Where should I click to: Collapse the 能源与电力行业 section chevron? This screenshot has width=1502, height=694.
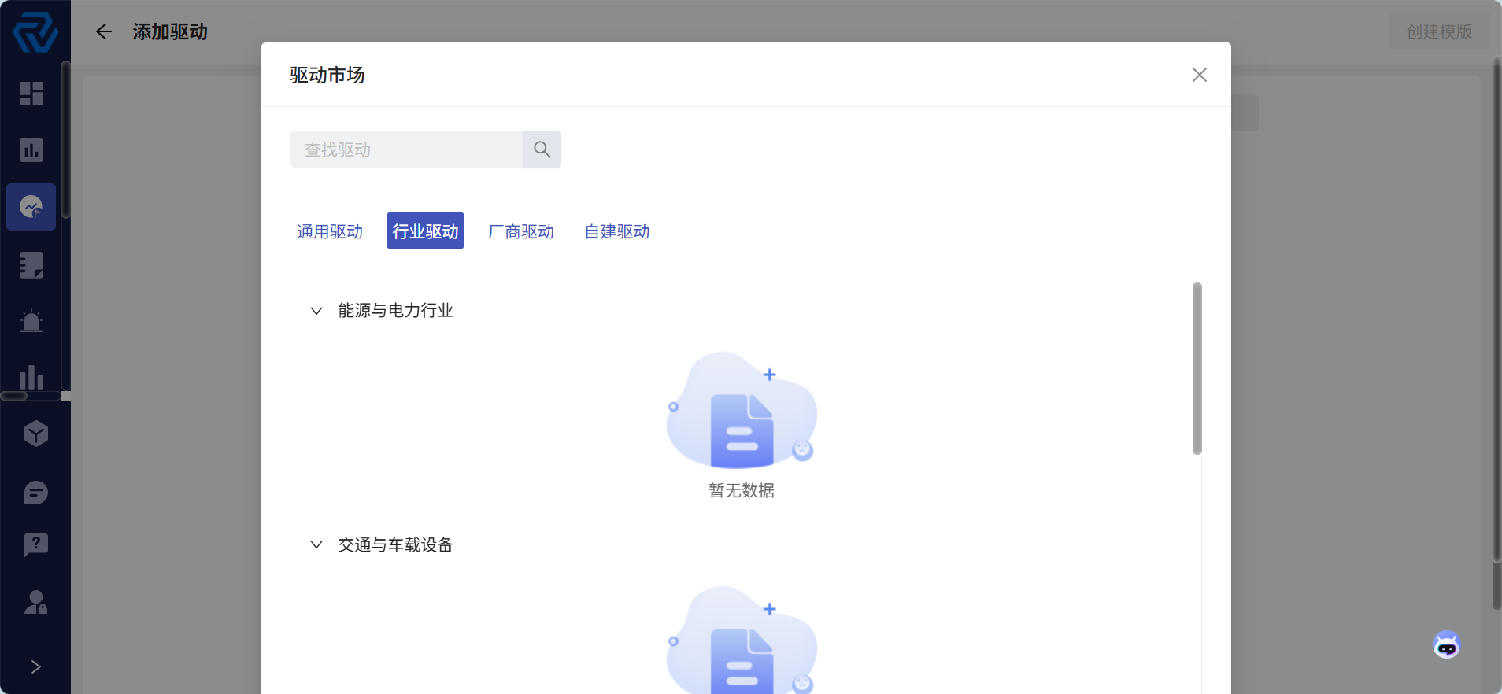tap(316, 311)
